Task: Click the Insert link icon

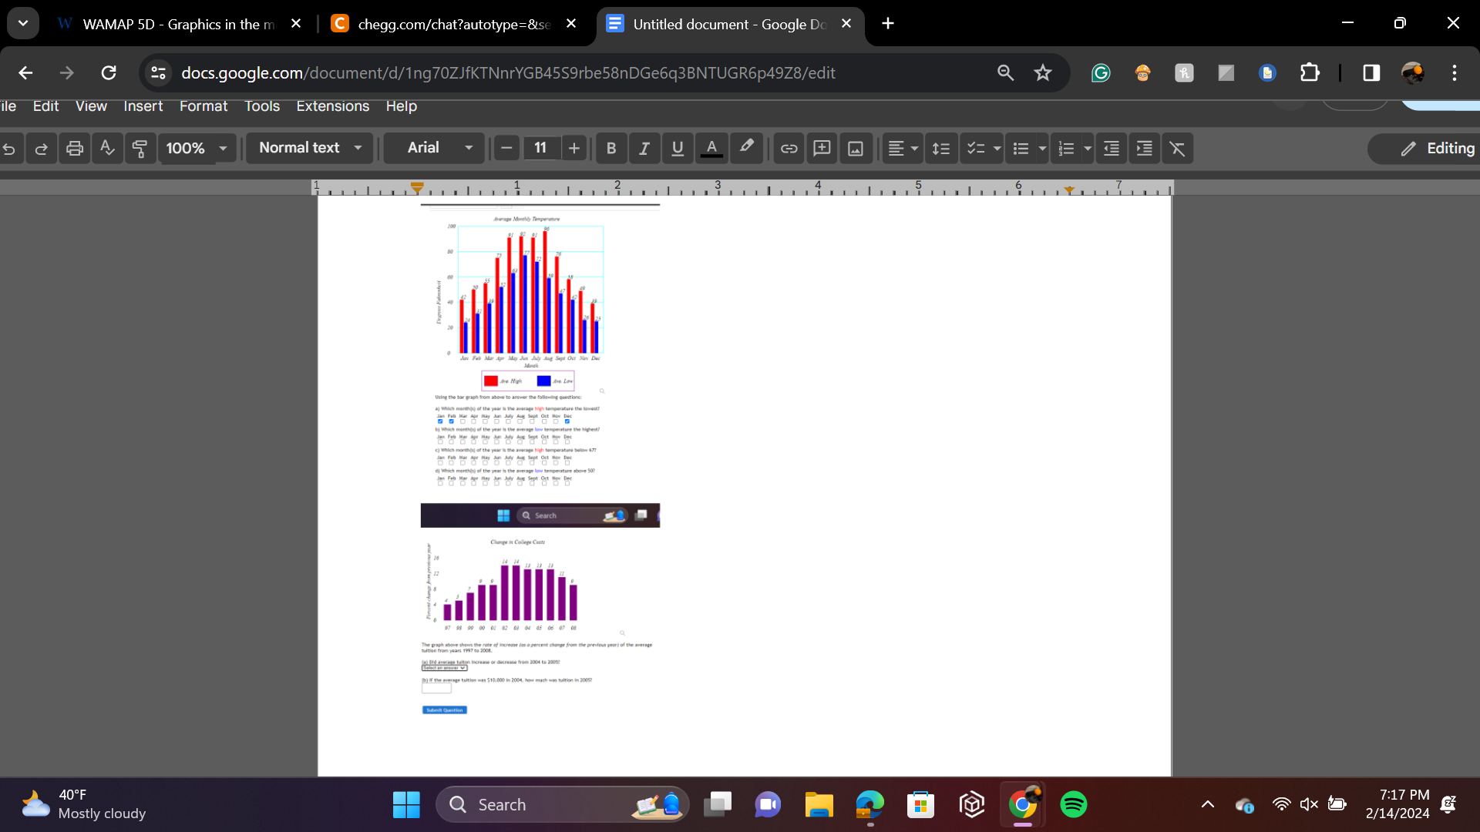Action: click(x=789, y=148)
